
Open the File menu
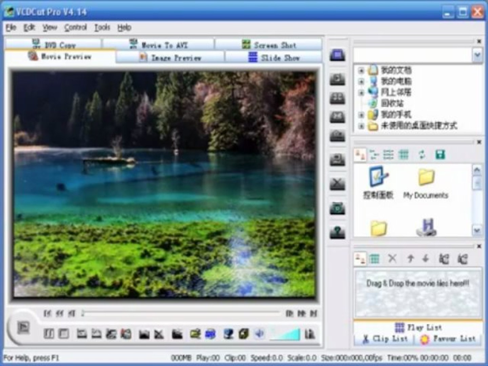(x=11, y=27)
